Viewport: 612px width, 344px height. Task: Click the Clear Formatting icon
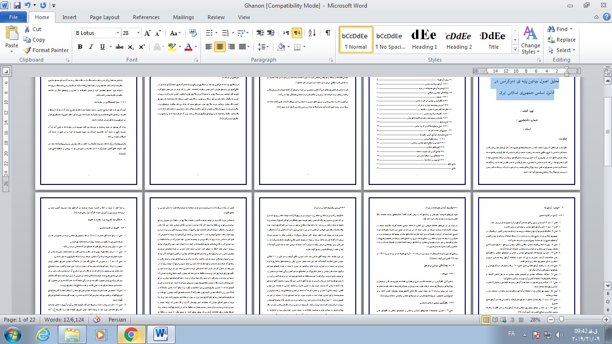(194, 33)
